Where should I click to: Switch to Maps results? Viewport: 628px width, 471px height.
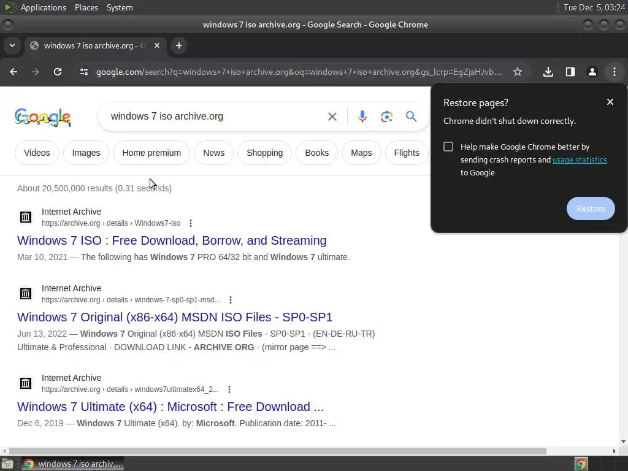tap(361, 153)
